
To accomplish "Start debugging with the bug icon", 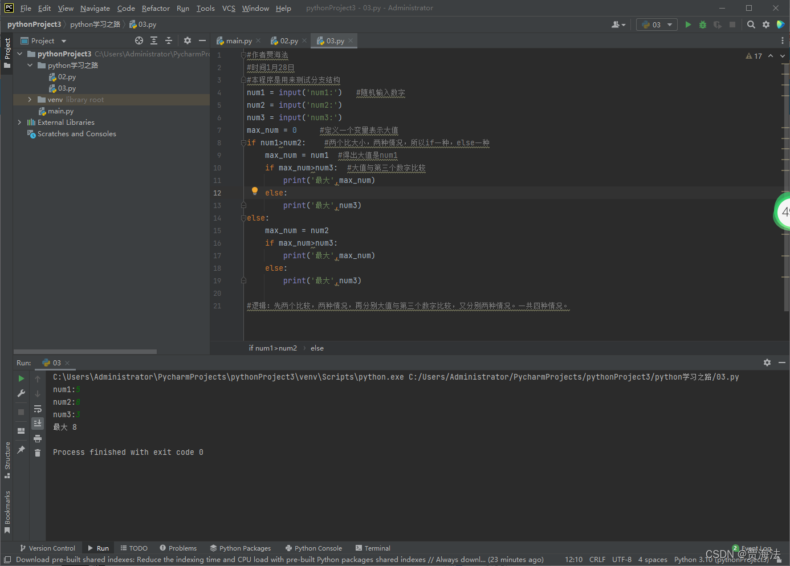I will 703,25.
